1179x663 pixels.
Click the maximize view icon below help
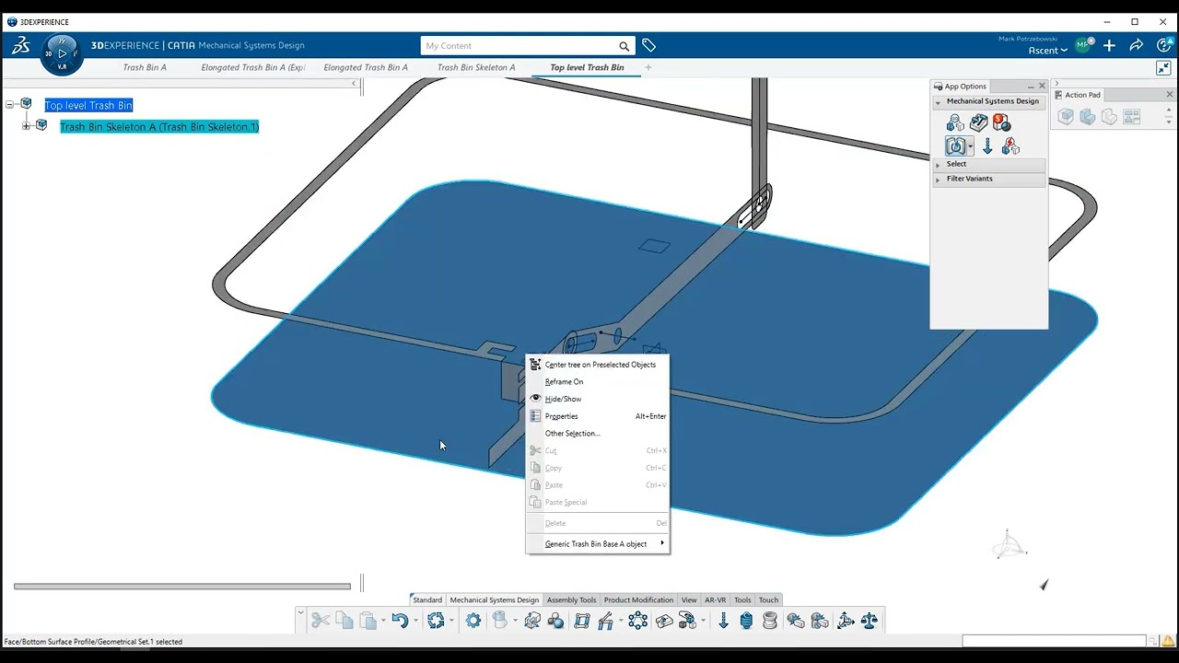pos(1163,68)
